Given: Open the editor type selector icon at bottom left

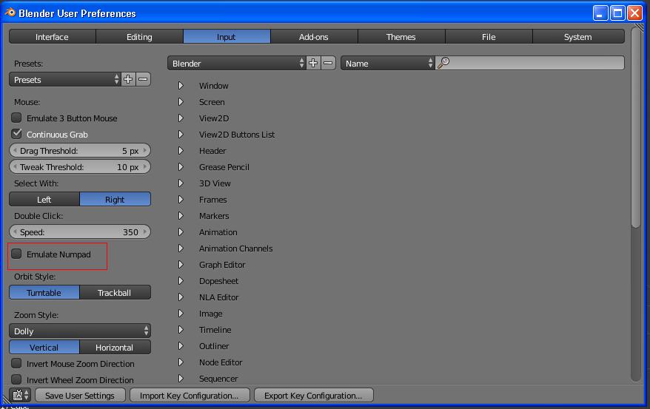Looking at the screenshot, I should pyautogui.click(x=20, y=395).
